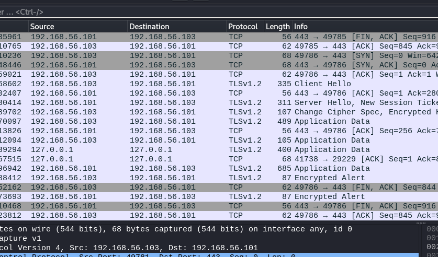Select the Client Hello packet
Viewport: 438px width, 257px height.
219,84
